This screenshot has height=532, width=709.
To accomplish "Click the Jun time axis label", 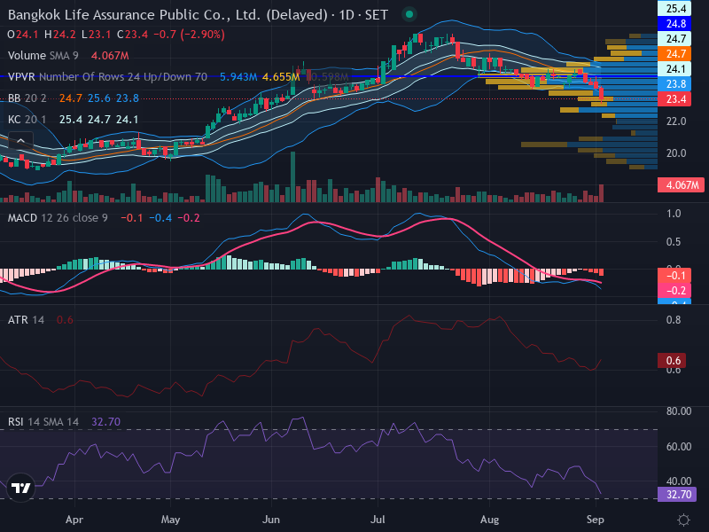I will pos(271,520).
